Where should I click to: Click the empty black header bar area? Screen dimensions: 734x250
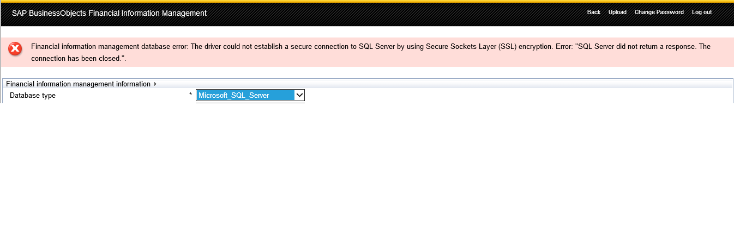pyautogui.click(x=382, y=14)
